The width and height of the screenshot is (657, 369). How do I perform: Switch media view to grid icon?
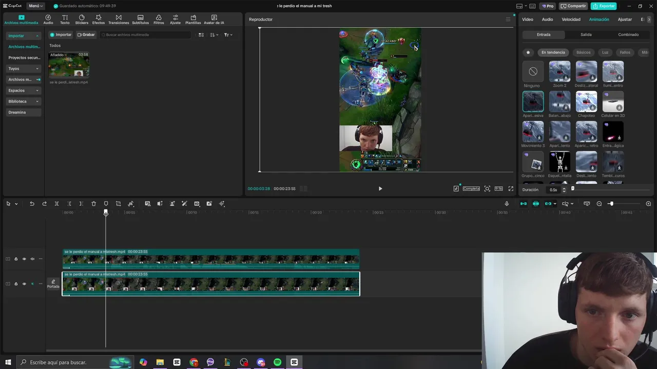point(201,35)
